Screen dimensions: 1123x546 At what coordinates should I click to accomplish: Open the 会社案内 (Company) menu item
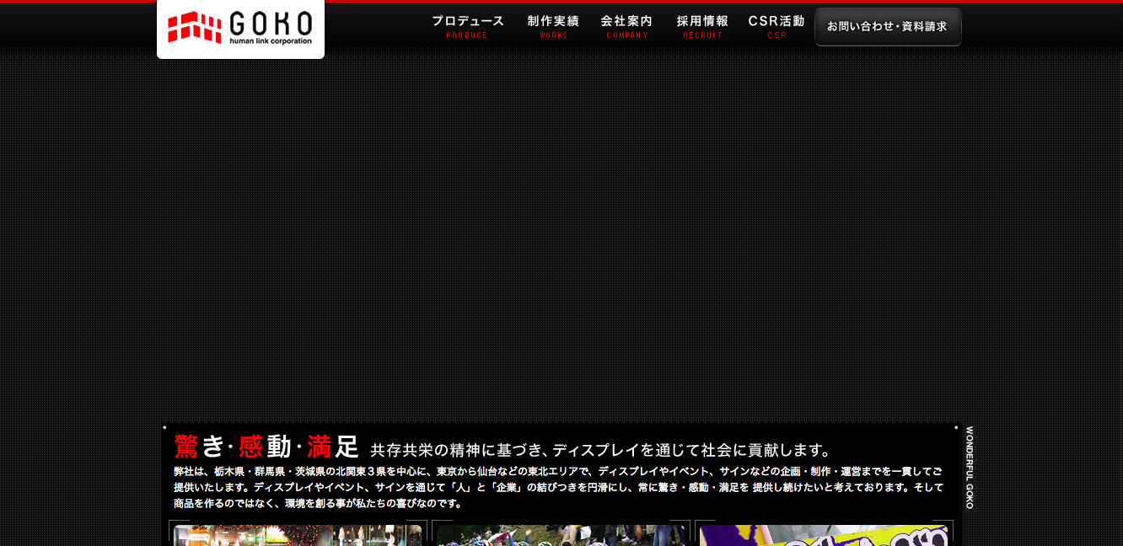coord(627,26)
